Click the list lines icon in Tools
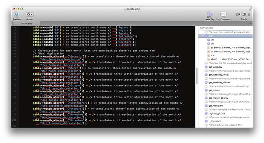Screen dimensions: 264x143 (249, 15)
